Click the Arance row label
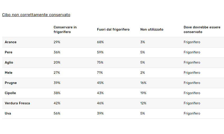This screenshot has width=224, height=134. pos(11,42)
